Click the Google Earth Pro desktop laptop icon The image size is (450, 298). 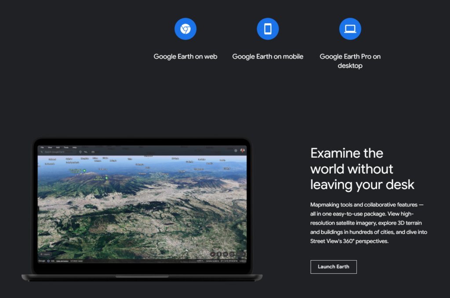click(350, 29)
